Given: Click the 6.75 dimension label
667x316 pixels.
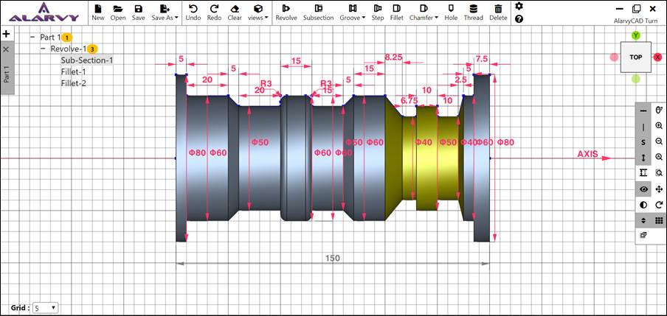Looking at the screenshot, I should tap(409, 100).
